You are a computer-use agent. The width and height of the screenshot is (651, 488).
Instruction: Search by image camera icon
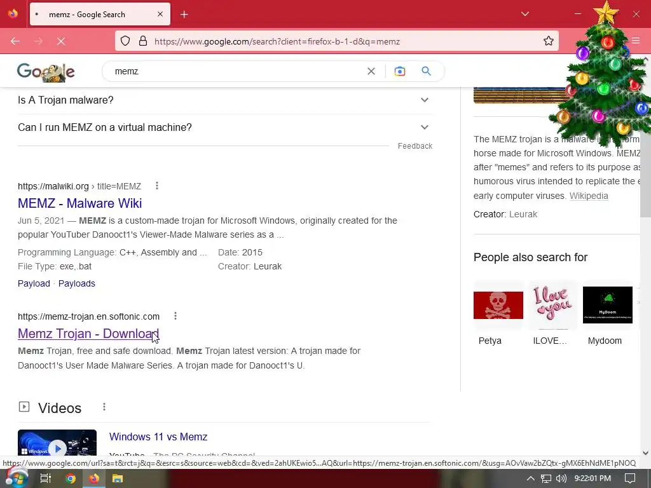point(400,71)
